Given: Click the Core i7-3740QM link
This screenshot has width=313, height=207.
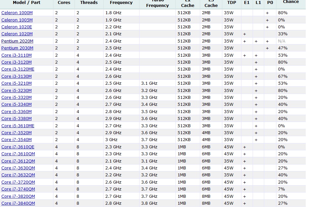Looking at the screenshot, I should pos(18,189).
